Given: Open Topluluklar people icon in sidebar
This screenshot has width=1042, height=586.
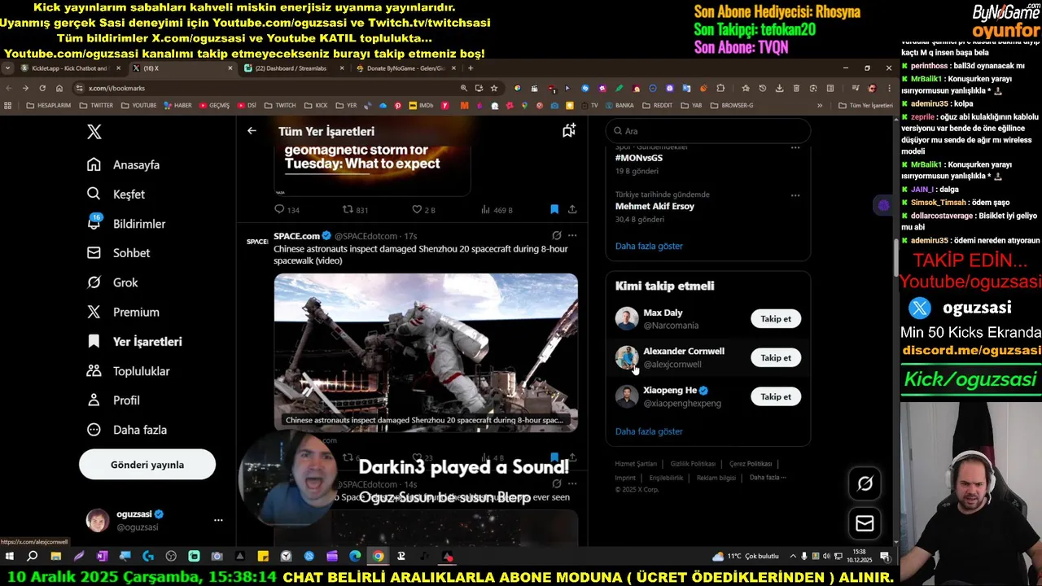Looking at the screenshot, I should pos(94,370).
